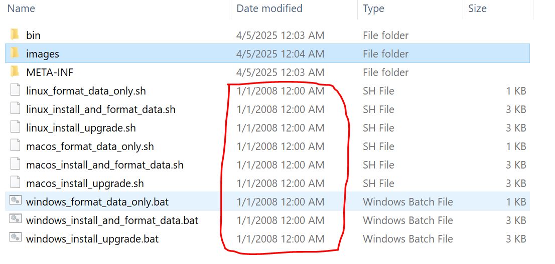Image resolution: width=555 pixels, height=264 pixels.
Task: Select macos_format_data_only.sh file name
Action: (x=90, y=146)
